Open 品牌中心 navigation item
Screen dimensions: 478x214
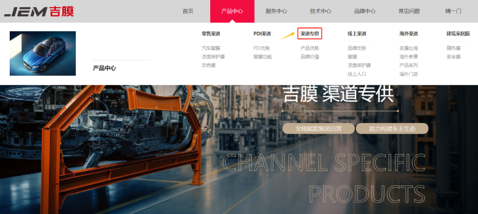coord(365,11)
